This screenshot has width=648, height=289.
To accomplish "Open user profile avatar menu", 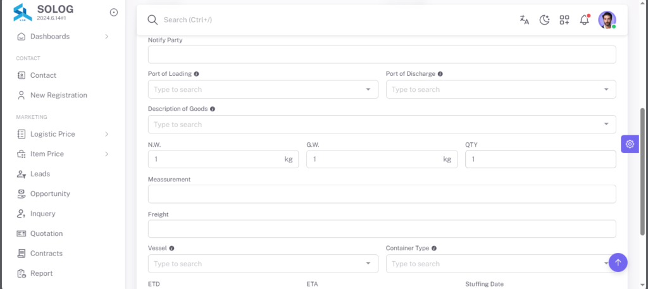I will (607, 20).
